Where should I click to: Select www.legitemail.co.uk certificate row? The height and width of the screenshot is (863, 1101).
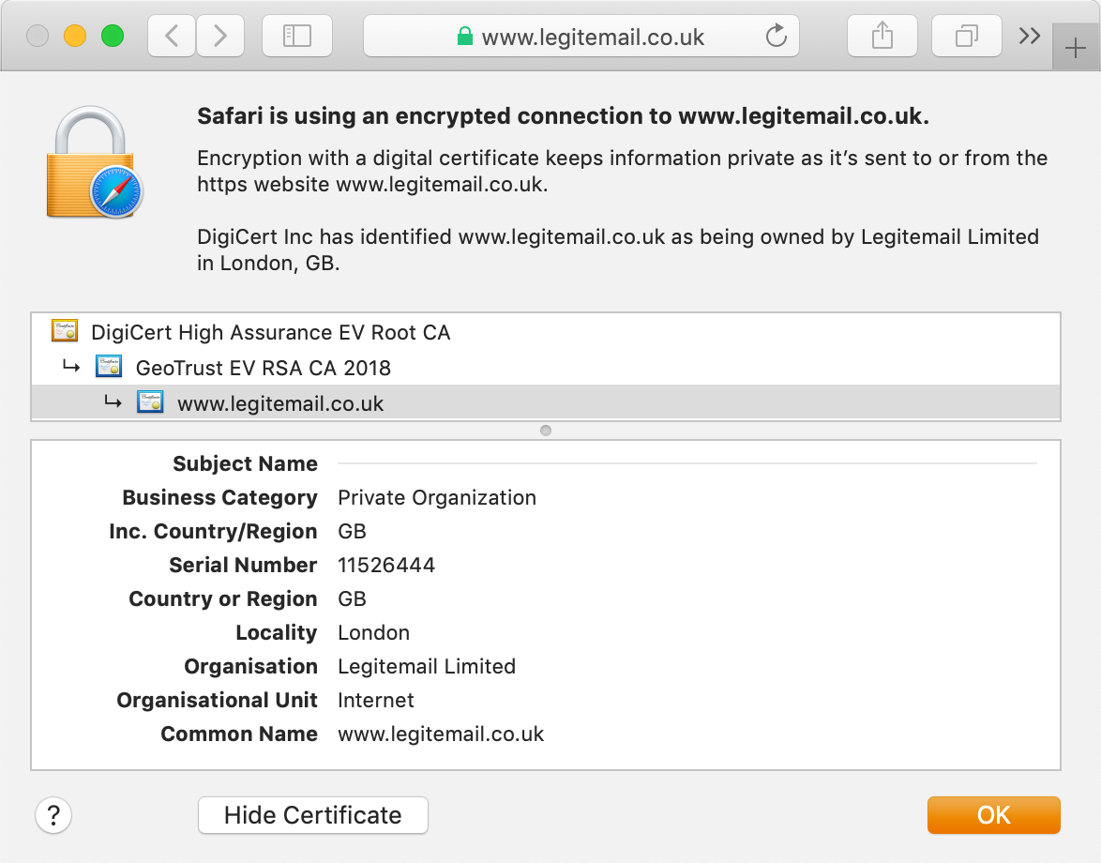point(546,403)
